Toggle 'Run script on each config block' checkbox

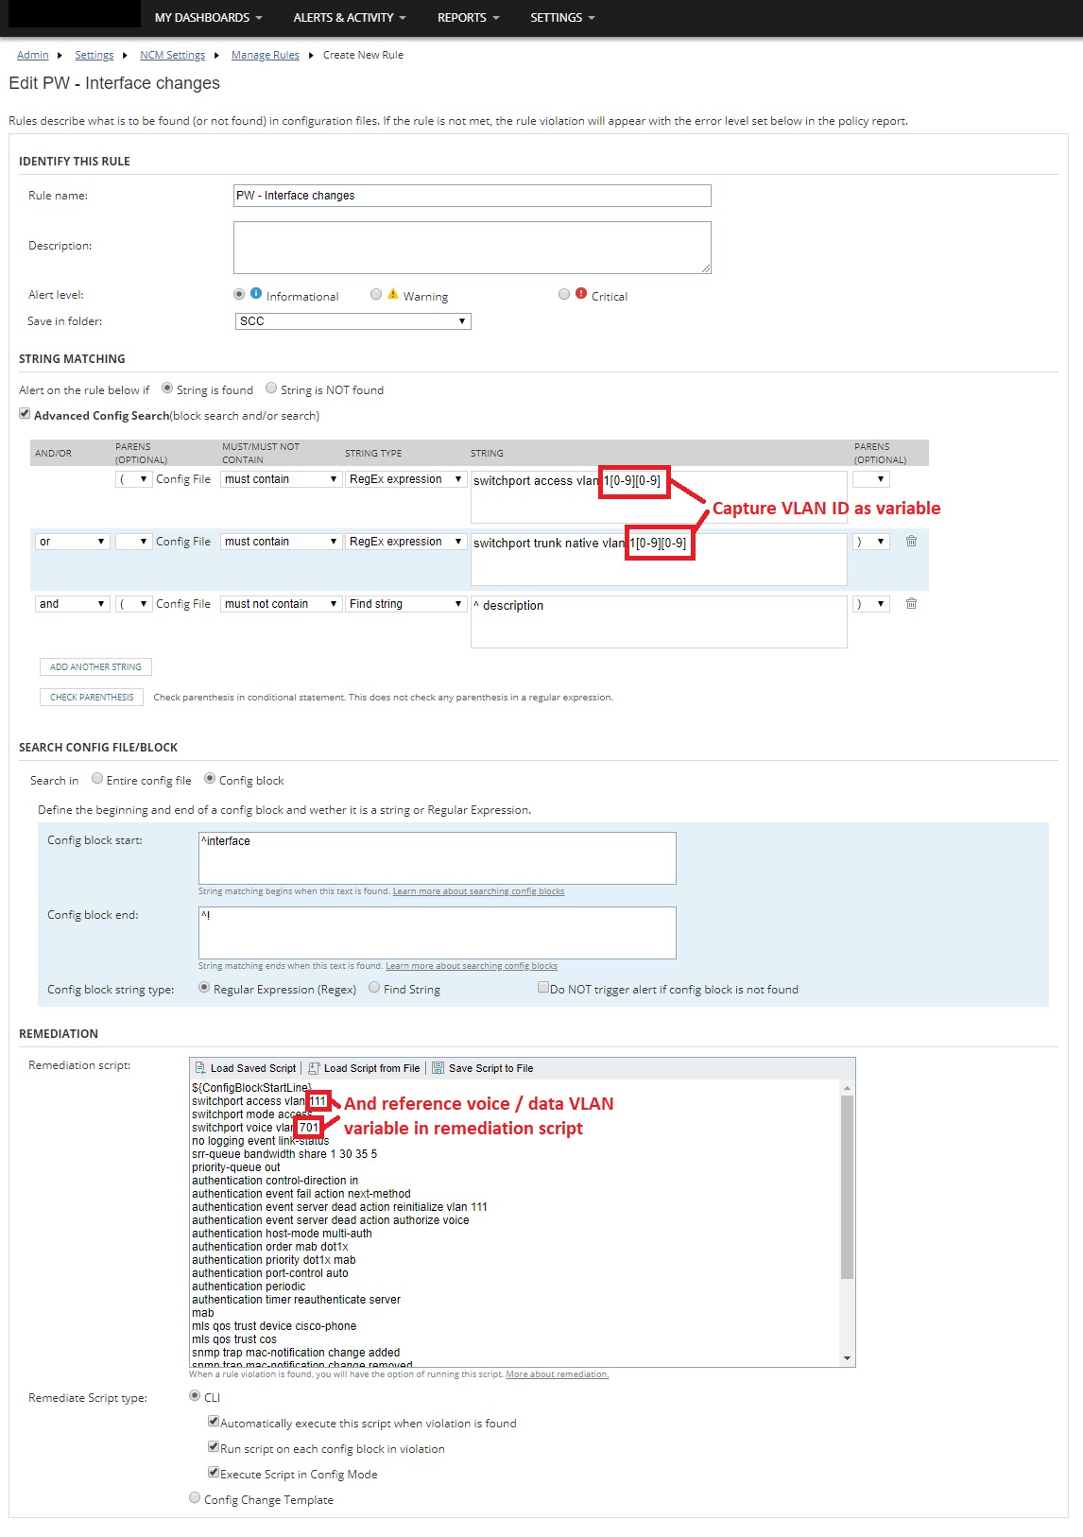tap(214, 1447)
